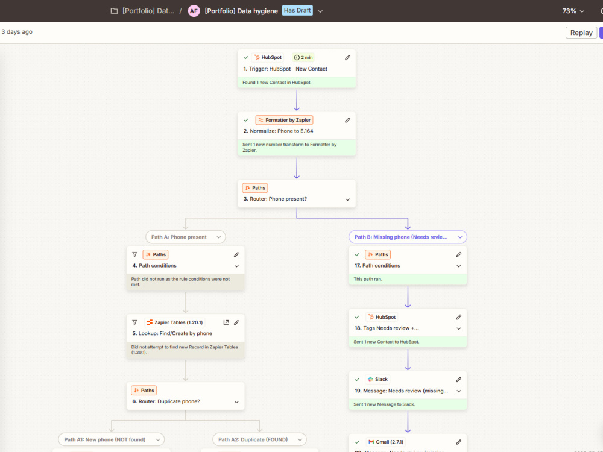Expand step 19 Slack message chevron
The width and height of the screenshot is (603, 452).
[458, 391]
